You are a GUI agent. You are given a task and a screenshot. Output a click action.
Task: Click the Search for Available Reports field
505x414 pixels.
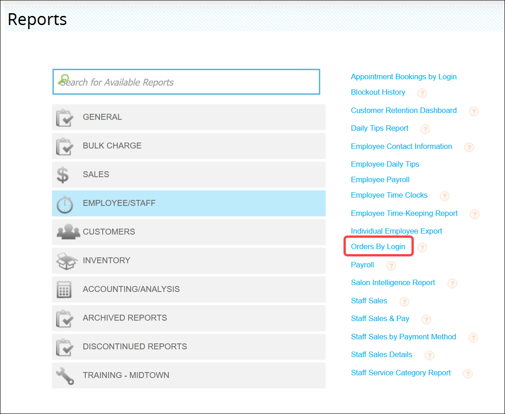tap(186, 82)
